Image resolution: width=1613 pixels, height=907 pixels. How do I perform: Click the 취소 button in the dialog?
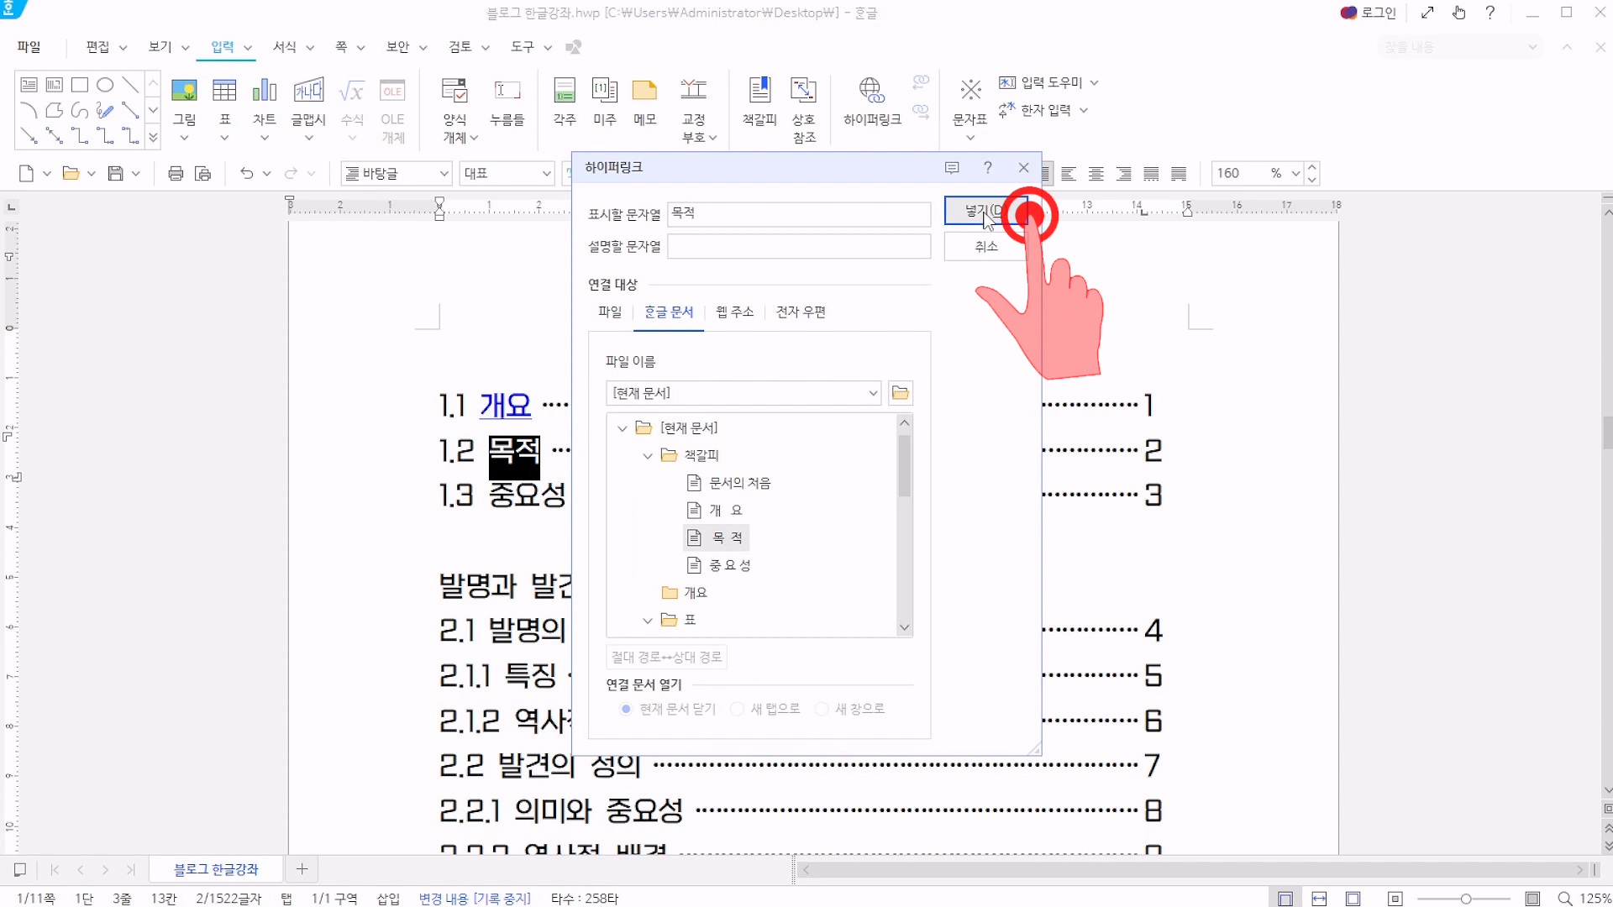pyautogui.click(x=985, y=246)
